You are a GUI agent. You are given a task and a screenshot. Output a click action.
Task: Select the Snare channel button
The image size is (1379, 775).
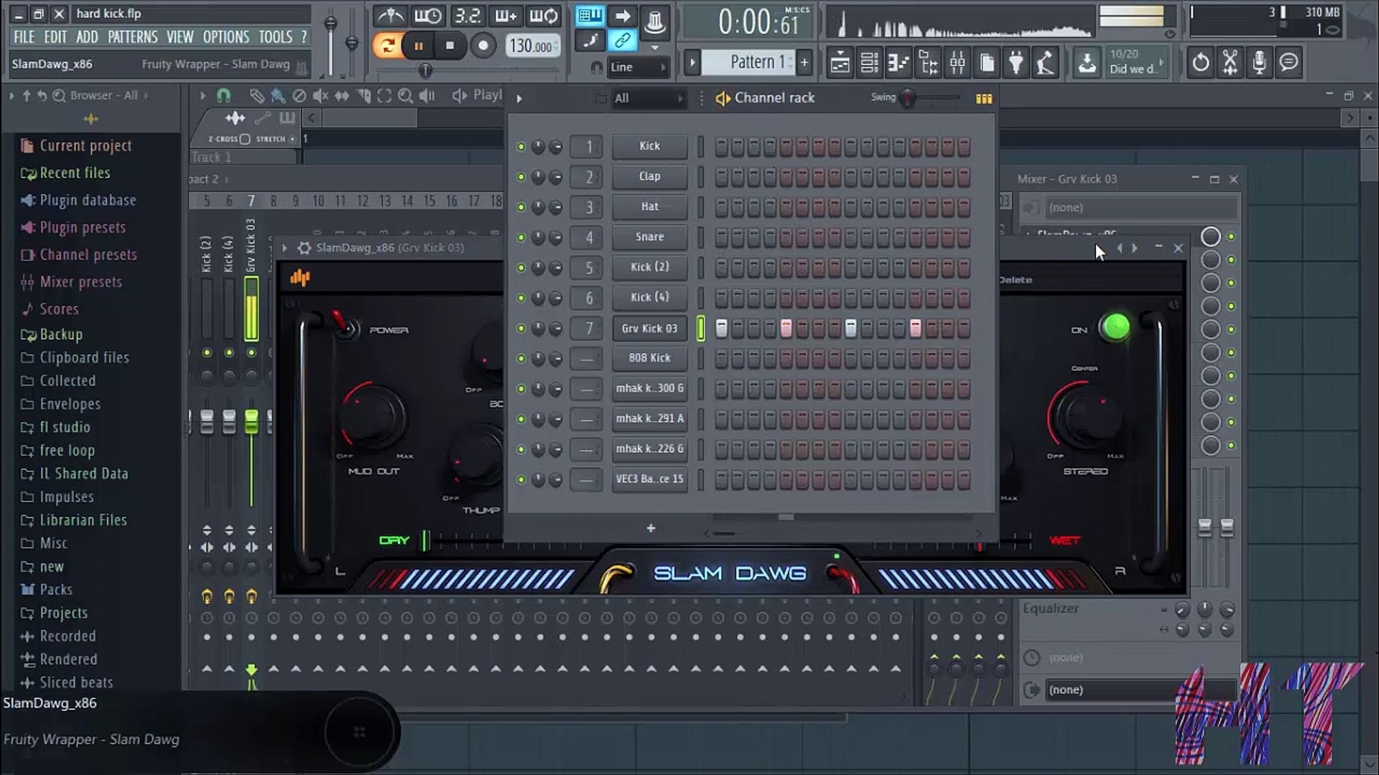pos(649,237)
